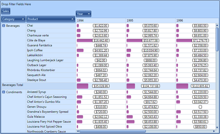Select the Genen Shouyu product row
The width and height of the screenshot is (220, 134).
pos(51,107)
